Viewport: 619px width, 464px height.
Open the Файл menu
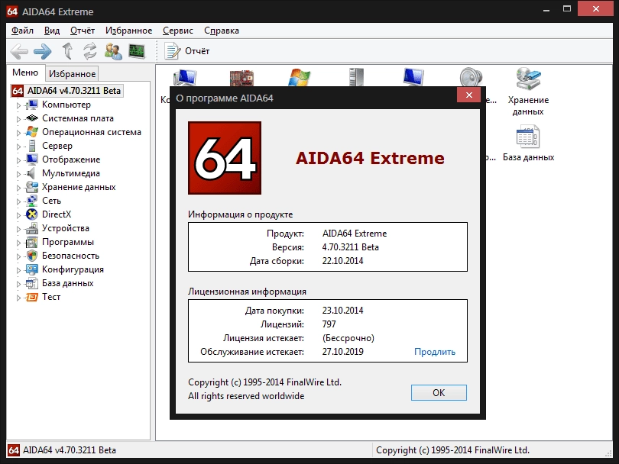[22, 31]
